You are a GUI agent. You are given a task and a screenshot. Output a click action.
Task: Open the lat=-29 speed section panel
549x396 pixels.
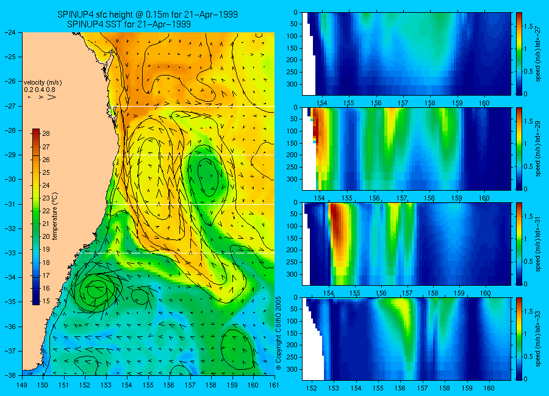click(406, 149)
